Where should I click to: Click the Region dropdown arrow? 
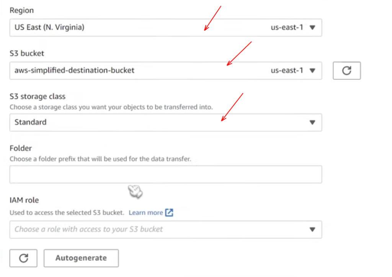point(312,28)
